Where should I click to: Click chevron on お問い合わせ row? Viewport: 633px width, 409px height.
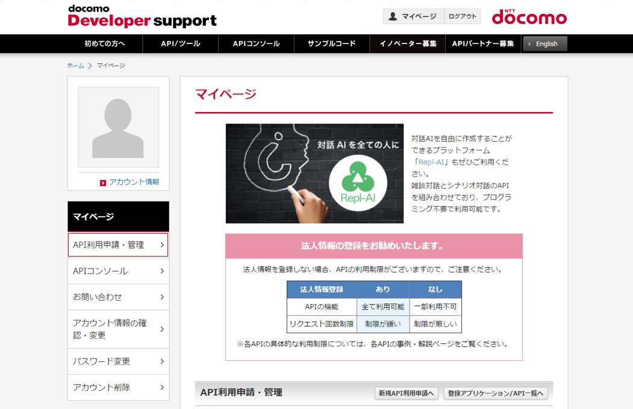(x=162, y=297)
